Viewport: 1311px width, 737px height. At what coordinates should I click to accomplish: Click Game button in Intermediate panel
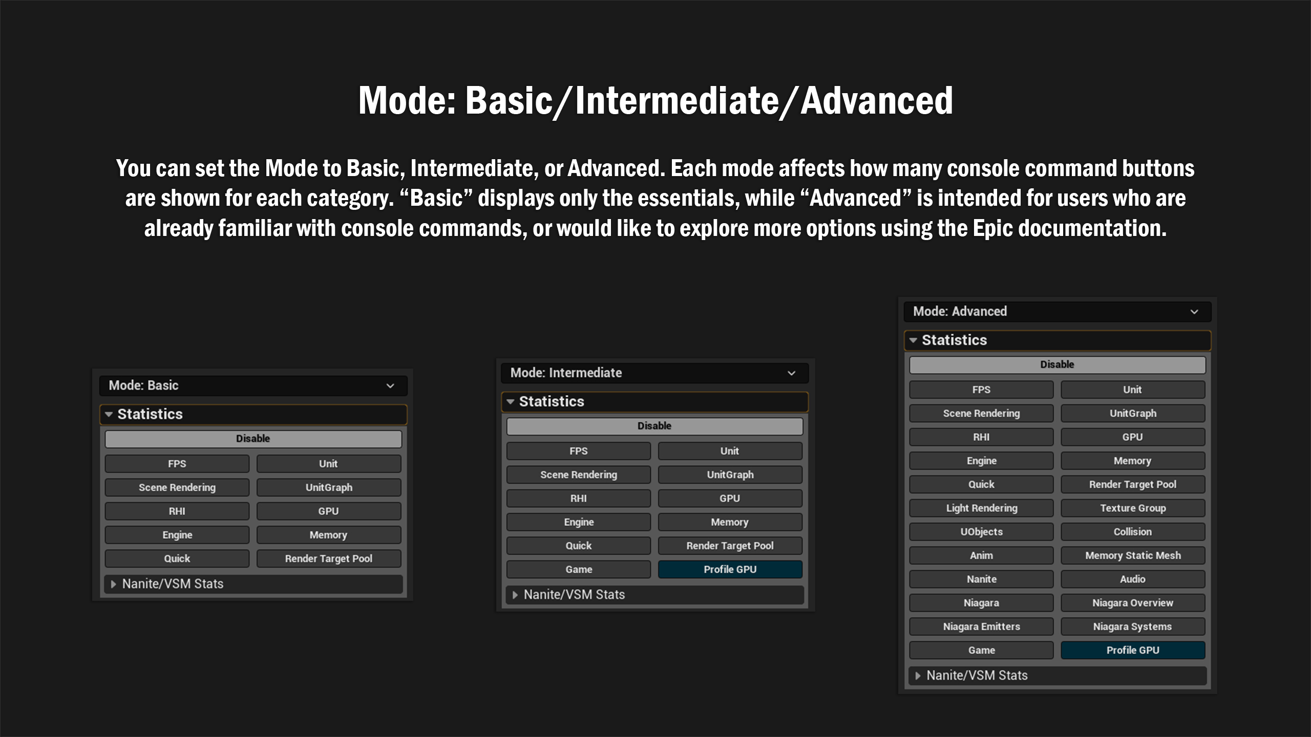pyautogui.click(x=579, y=570)
